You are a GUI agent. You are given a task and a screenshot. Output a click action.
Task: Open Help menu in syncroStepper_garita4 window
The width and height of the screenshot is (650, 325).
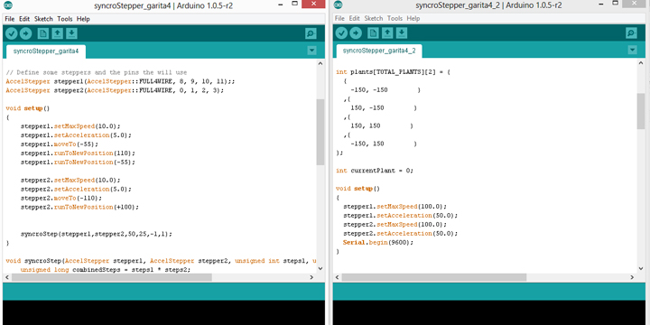(x=83, y=19)
